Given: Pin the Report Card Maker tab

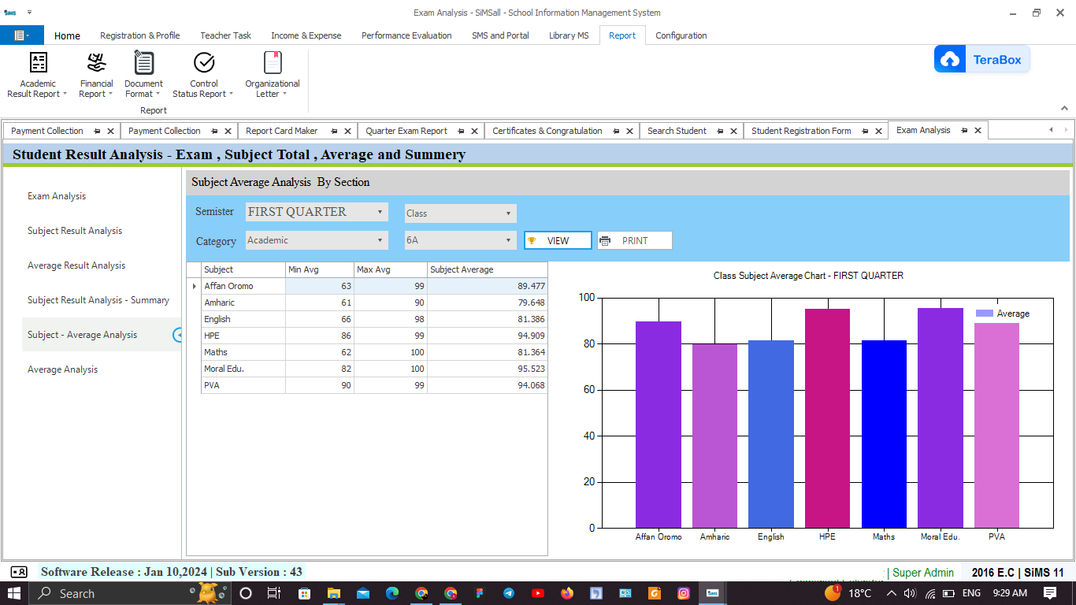Looking at the screenshot, I should coord(334,132).
